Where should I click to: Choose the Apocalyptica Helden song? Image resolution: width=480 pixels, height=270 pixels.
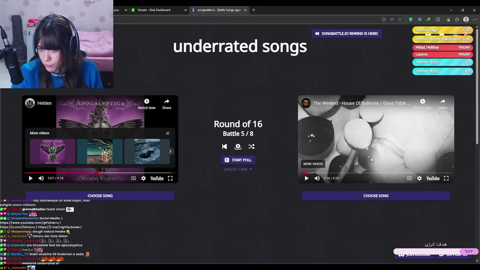[x=100, y=196]
